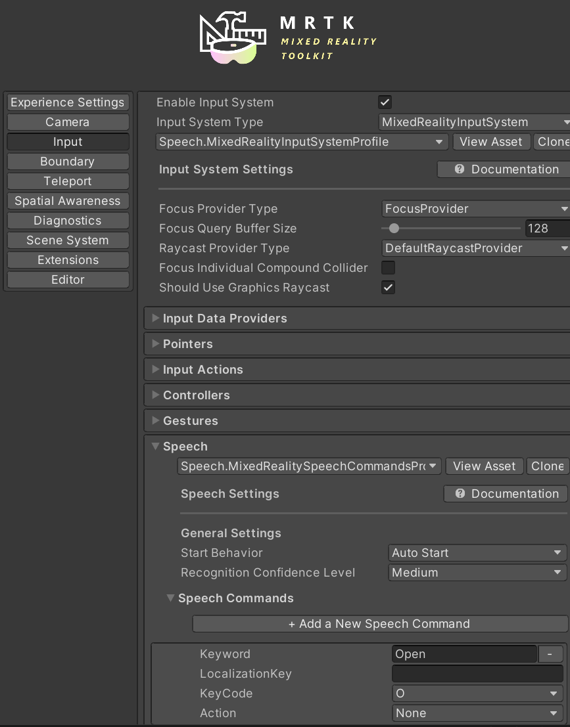Uncheck Should Use Graphics Raycast

coord(388,288)
